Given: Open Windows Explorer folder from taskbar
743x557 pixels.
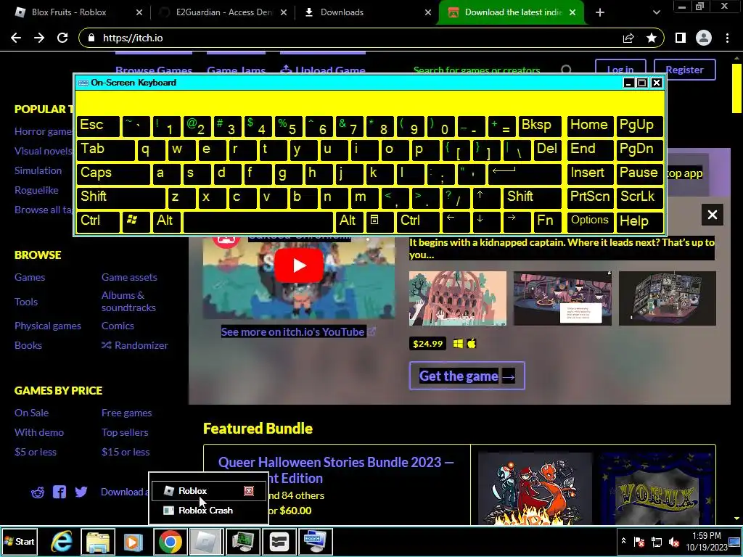Looking at the screenshot, I should pos(98,541).
